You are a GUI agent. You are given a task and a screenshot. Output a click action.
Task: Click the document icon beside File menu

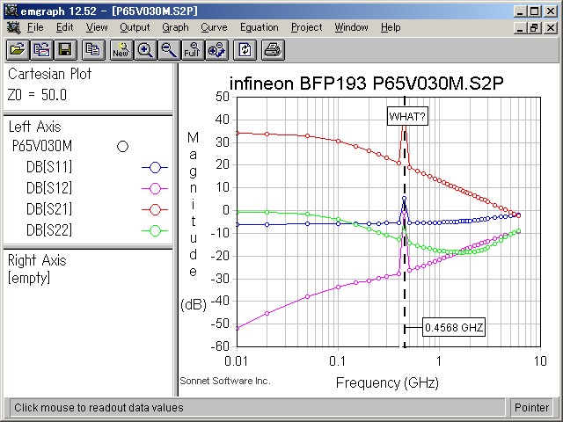coord(14,27)
